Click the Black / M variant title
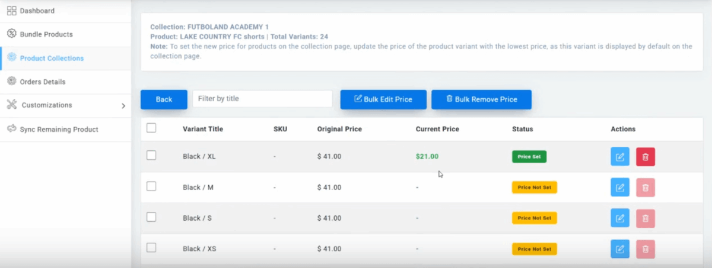712x268 pixels. click(198, 188)
